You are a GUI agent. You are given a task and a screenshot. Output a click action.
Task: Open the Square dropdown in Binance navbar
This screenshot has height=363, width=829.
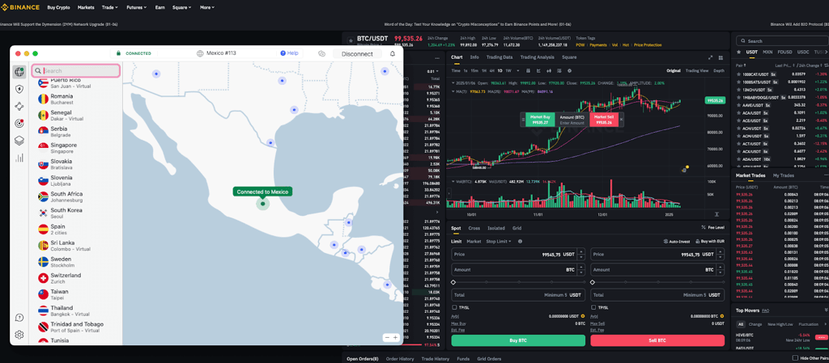tap(182, 7)
